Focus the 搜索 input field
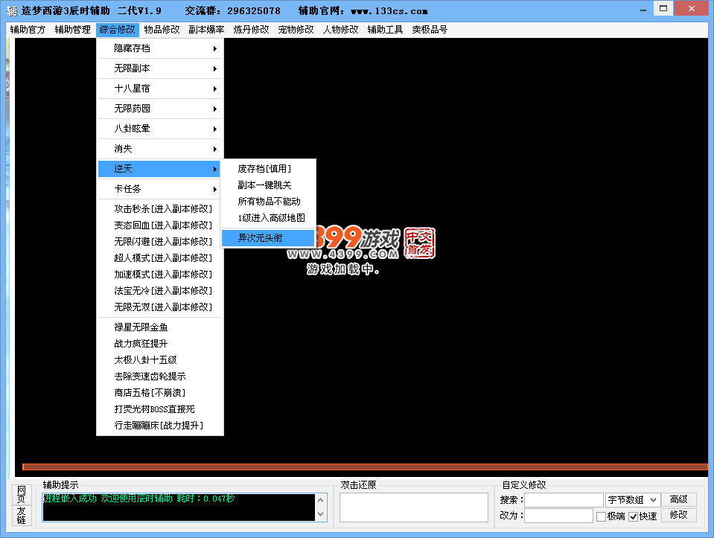This screenshot has width=714, height=538. pyautogui.click(x=564, y=500)
